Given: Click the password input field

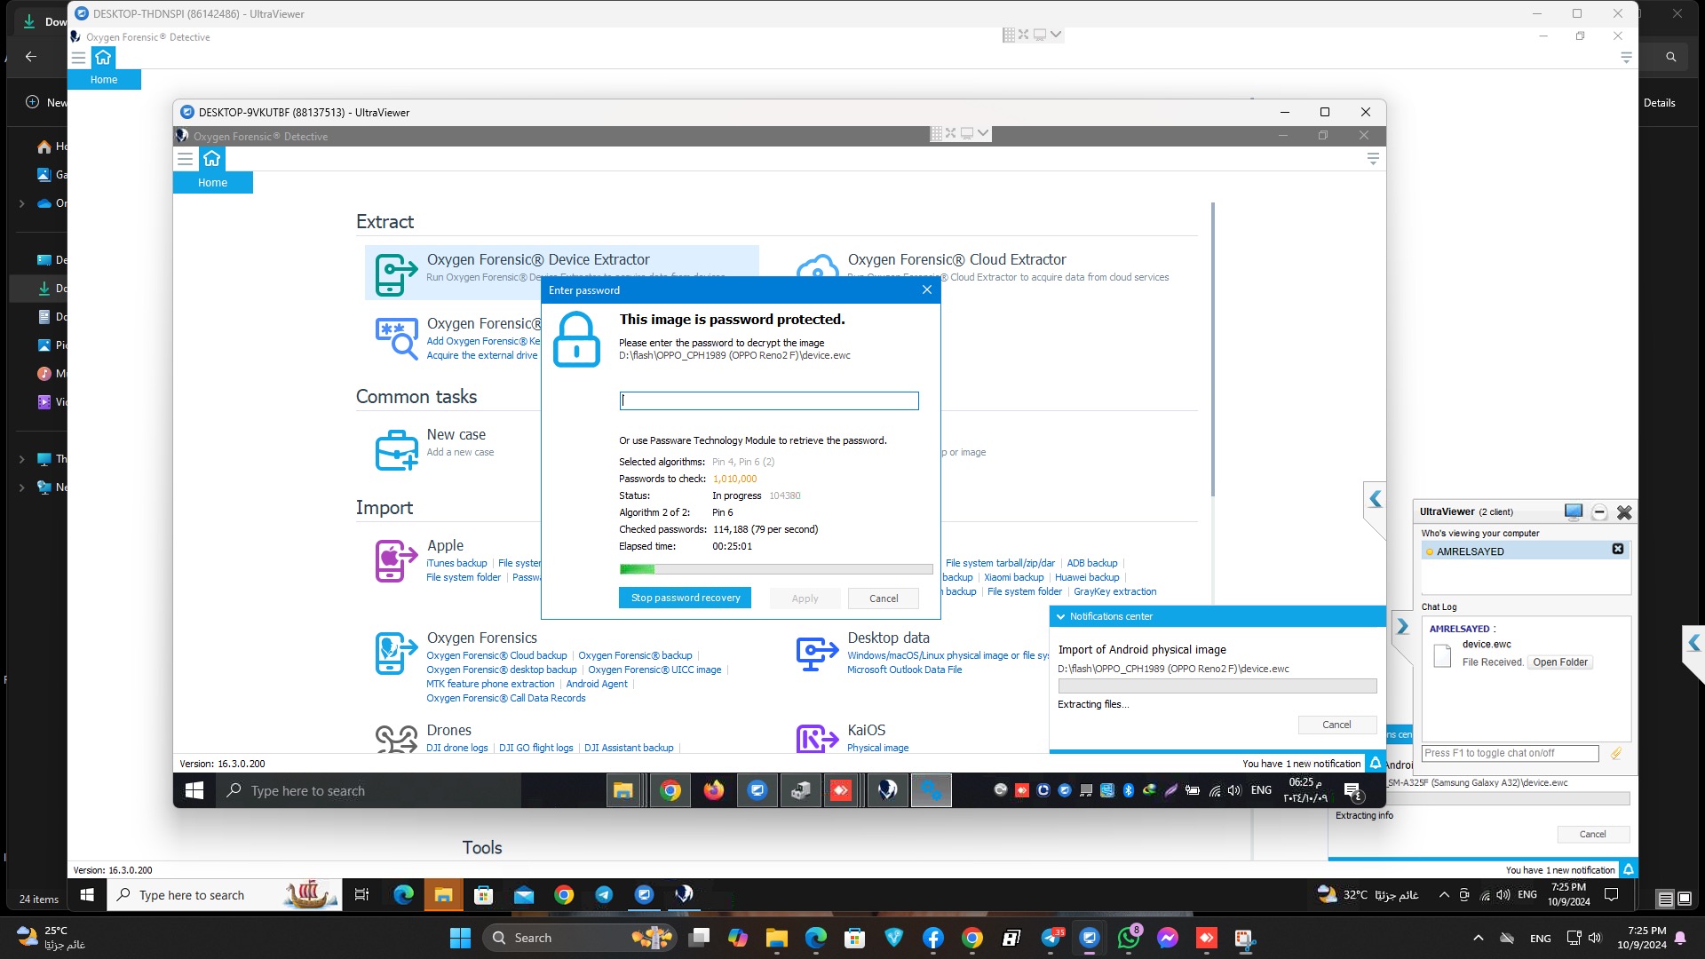Looking at the screenshot, I should pyautogui.click(x=768, y=400).
